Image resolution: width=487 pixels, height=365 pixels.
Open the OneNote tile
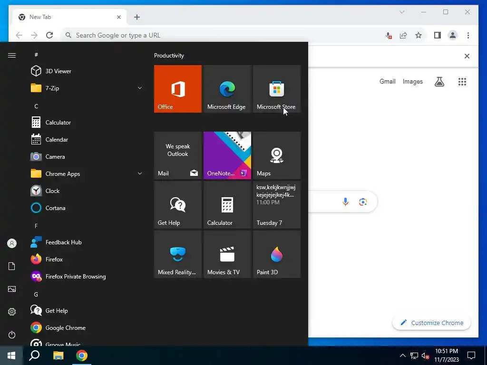click(x=227, y=155)
